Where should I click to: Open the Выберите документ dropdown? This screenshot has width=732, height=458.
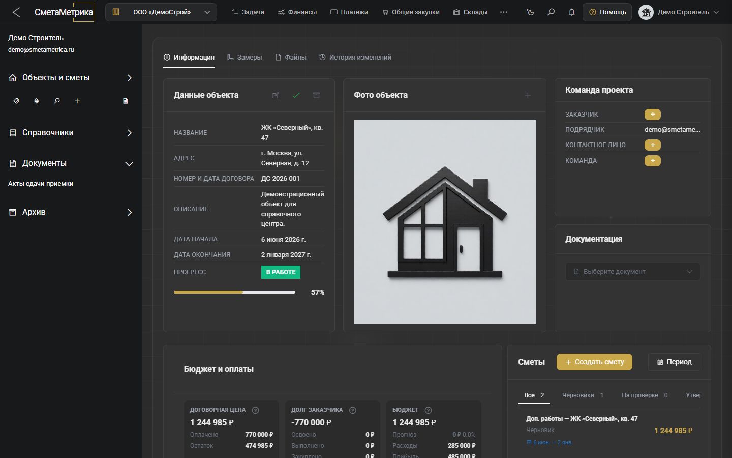[x=633, y=272]
